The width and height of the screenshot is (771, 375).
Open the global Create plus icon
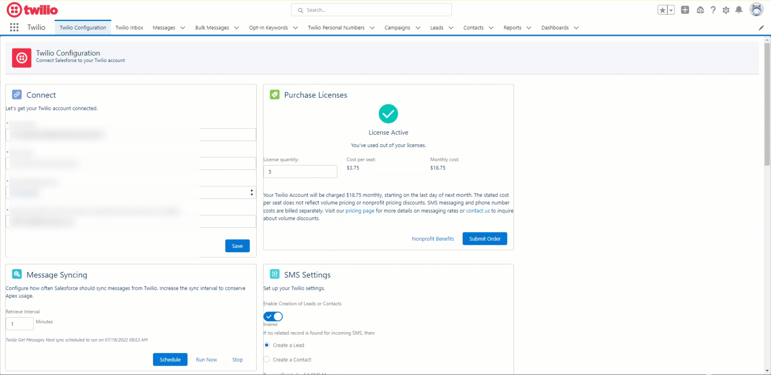tap(685, 10)
